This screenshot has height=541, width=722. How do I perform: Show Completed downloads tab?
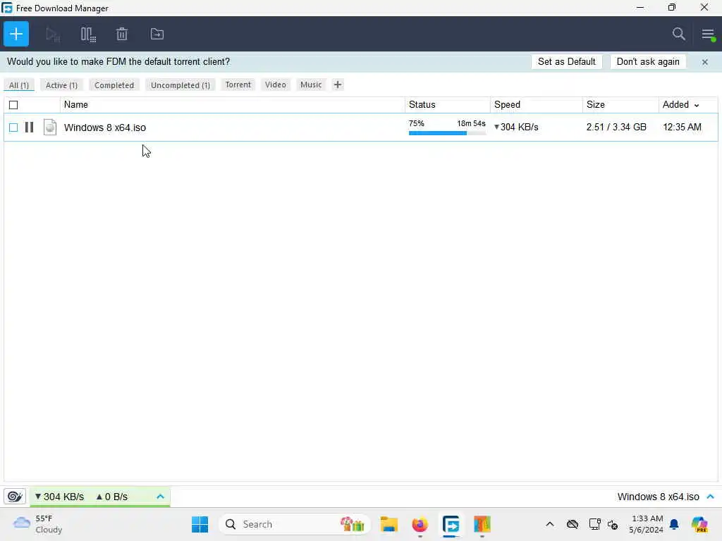click(114, 85)
